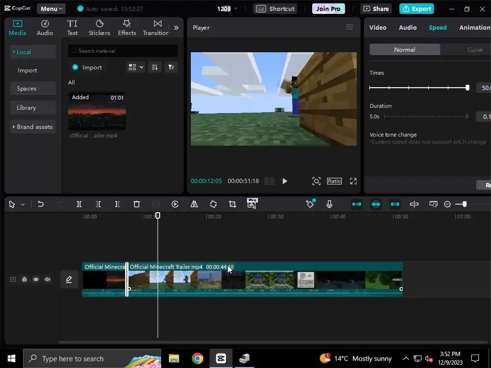Click the Share button
The width and height of the screenshot is (491, 368).
[x=376, y=9]
